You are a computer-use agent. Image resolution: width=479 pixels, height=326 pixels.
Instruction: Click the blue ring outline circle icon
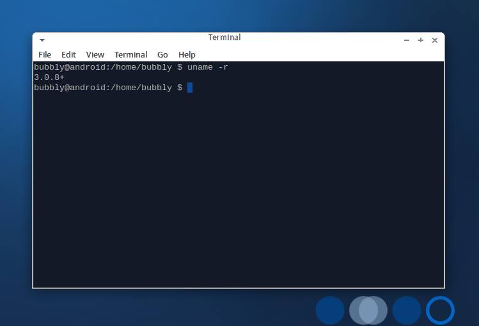click(x=440, y=310)
